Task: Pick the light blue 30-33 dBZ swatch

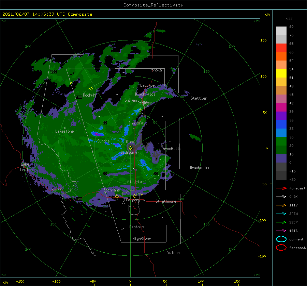Action: [281, 133]
